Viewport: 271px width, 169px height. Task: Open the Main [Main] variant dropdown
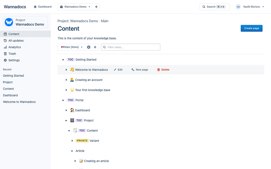(72, 47)
